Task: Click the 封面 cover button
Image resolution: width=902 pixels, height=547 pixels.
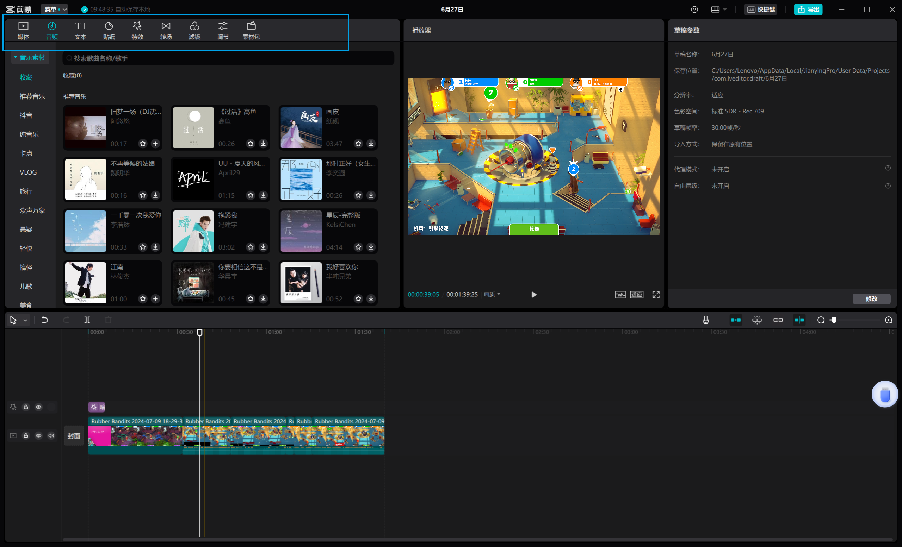Action: [x=74, y=435]
